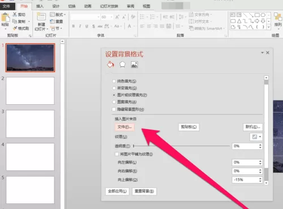The image size is (283, 209).
Task: Open the pane options dropdown arrow
Action: [x=262, y=53]
